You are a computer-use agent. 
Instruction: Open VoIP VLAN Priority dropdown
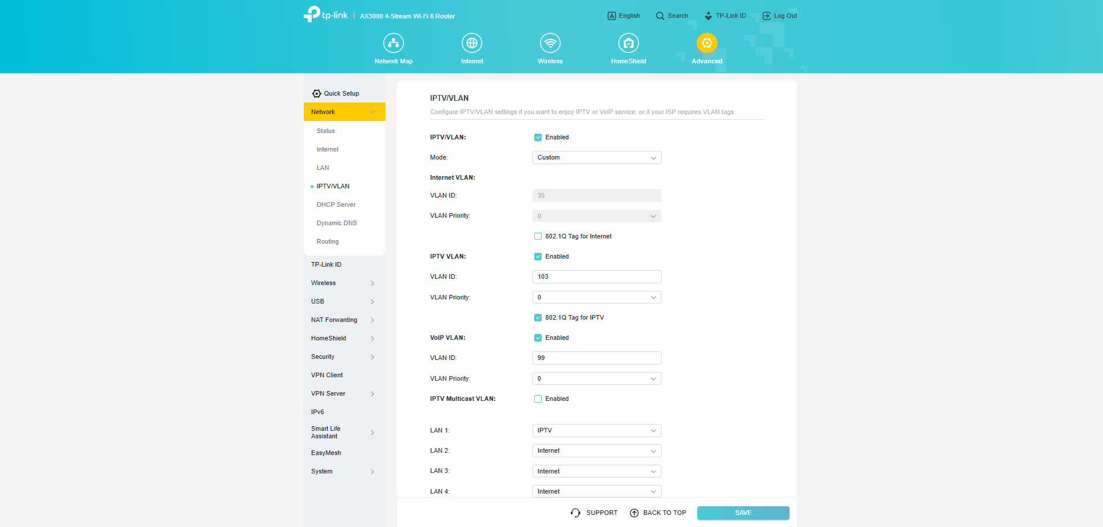tap(596, 378)
